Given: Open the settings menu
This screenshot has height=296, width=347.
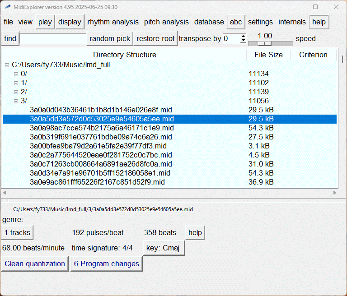Looking at the screenshot, I should coord(260,22).
